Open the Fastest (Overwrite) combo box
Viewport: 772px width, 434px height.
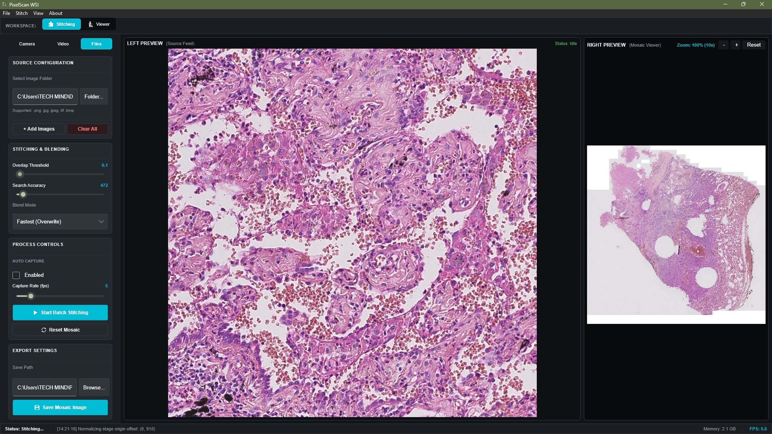[60, 222]
